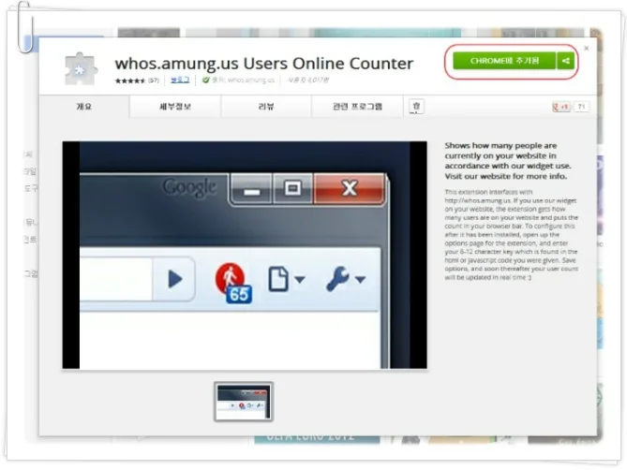Image resolution: width=627 pixels, height=470 pixels.
Task: Close the extension detail dialog
Action: pyautogui.click(x=586, y=49)
